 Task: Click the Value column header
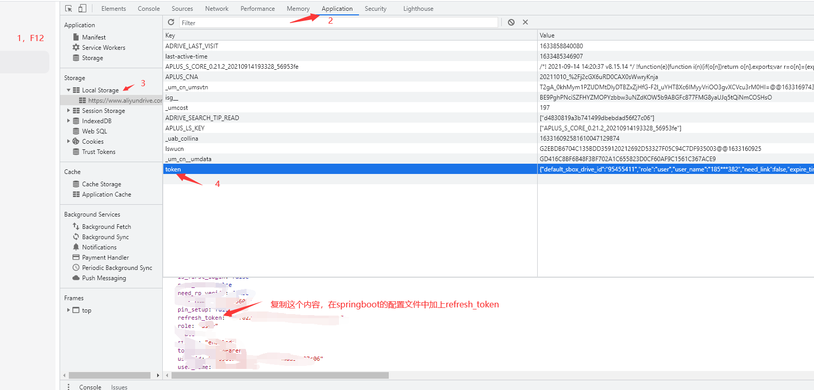tap(675, 35)
